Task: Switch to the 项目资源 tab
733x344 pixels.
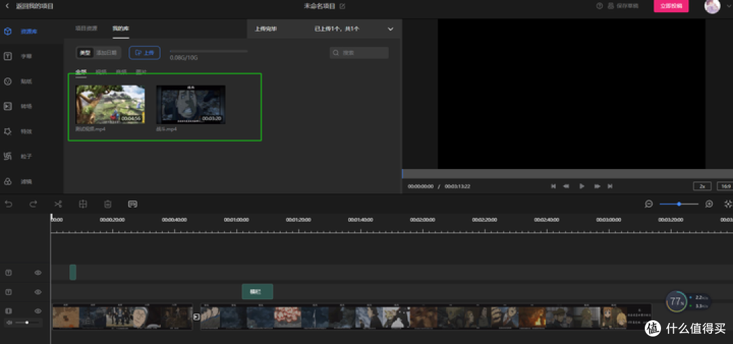Action: (86, 28)
